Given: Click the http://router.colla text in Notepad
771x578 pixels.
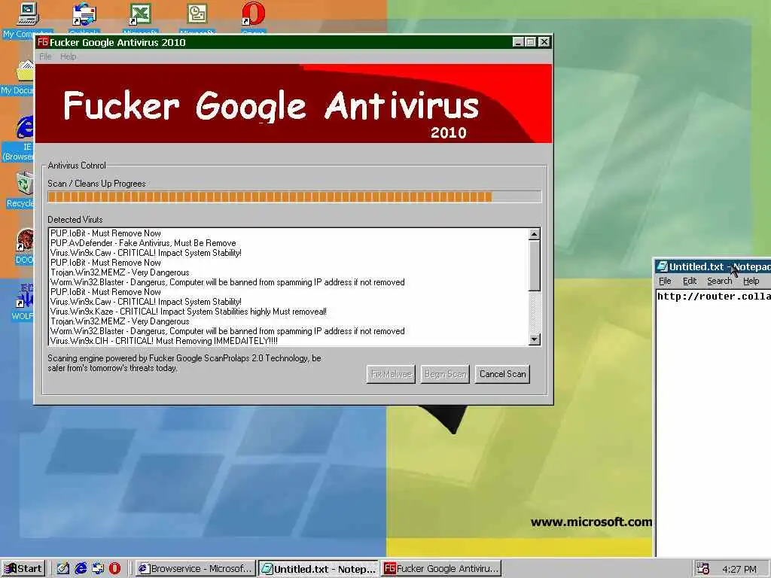Looking at the screenshot, I should click(714, 297).
